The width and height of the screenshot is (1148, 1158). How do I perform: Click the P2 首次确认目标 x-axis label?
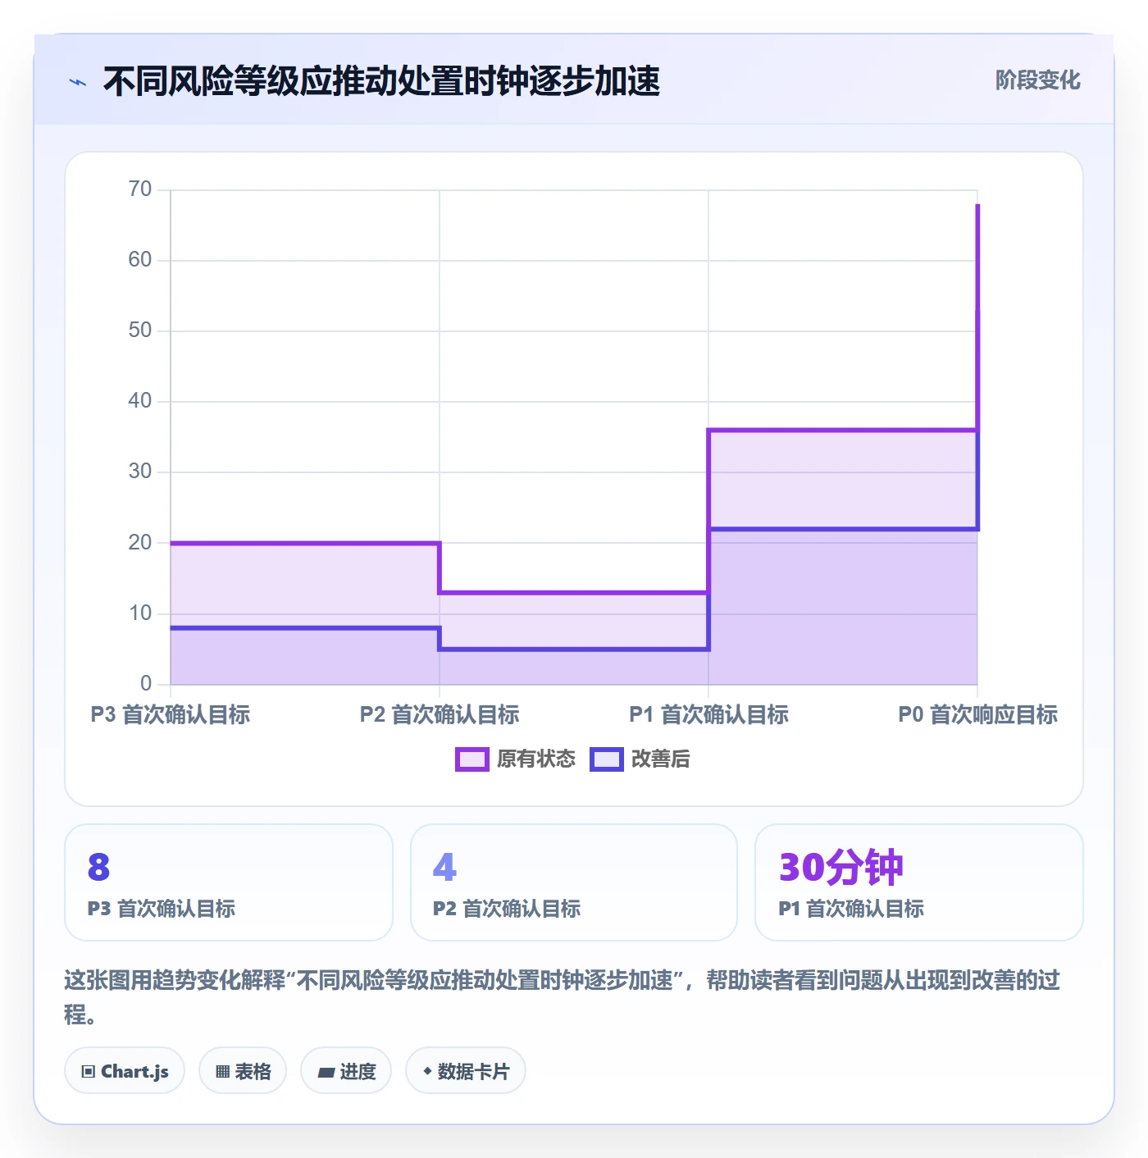pyautogui.click(x=440, y=714)
